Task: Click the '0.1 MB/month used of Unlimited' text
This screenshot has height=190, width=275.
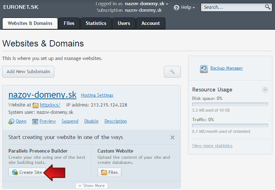Action: pos(221,131)
